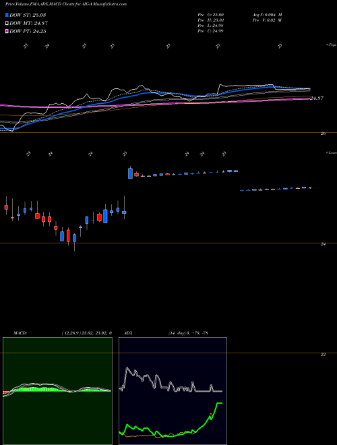This screenshot has height=445, width=337.
Task: Click the '<Lows' label at right edge
Action: [x=332, y=152]
